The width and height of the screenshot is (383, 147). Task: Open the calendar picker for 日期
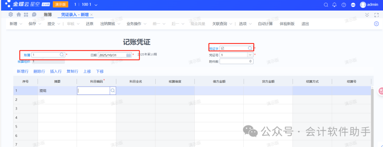128,55
